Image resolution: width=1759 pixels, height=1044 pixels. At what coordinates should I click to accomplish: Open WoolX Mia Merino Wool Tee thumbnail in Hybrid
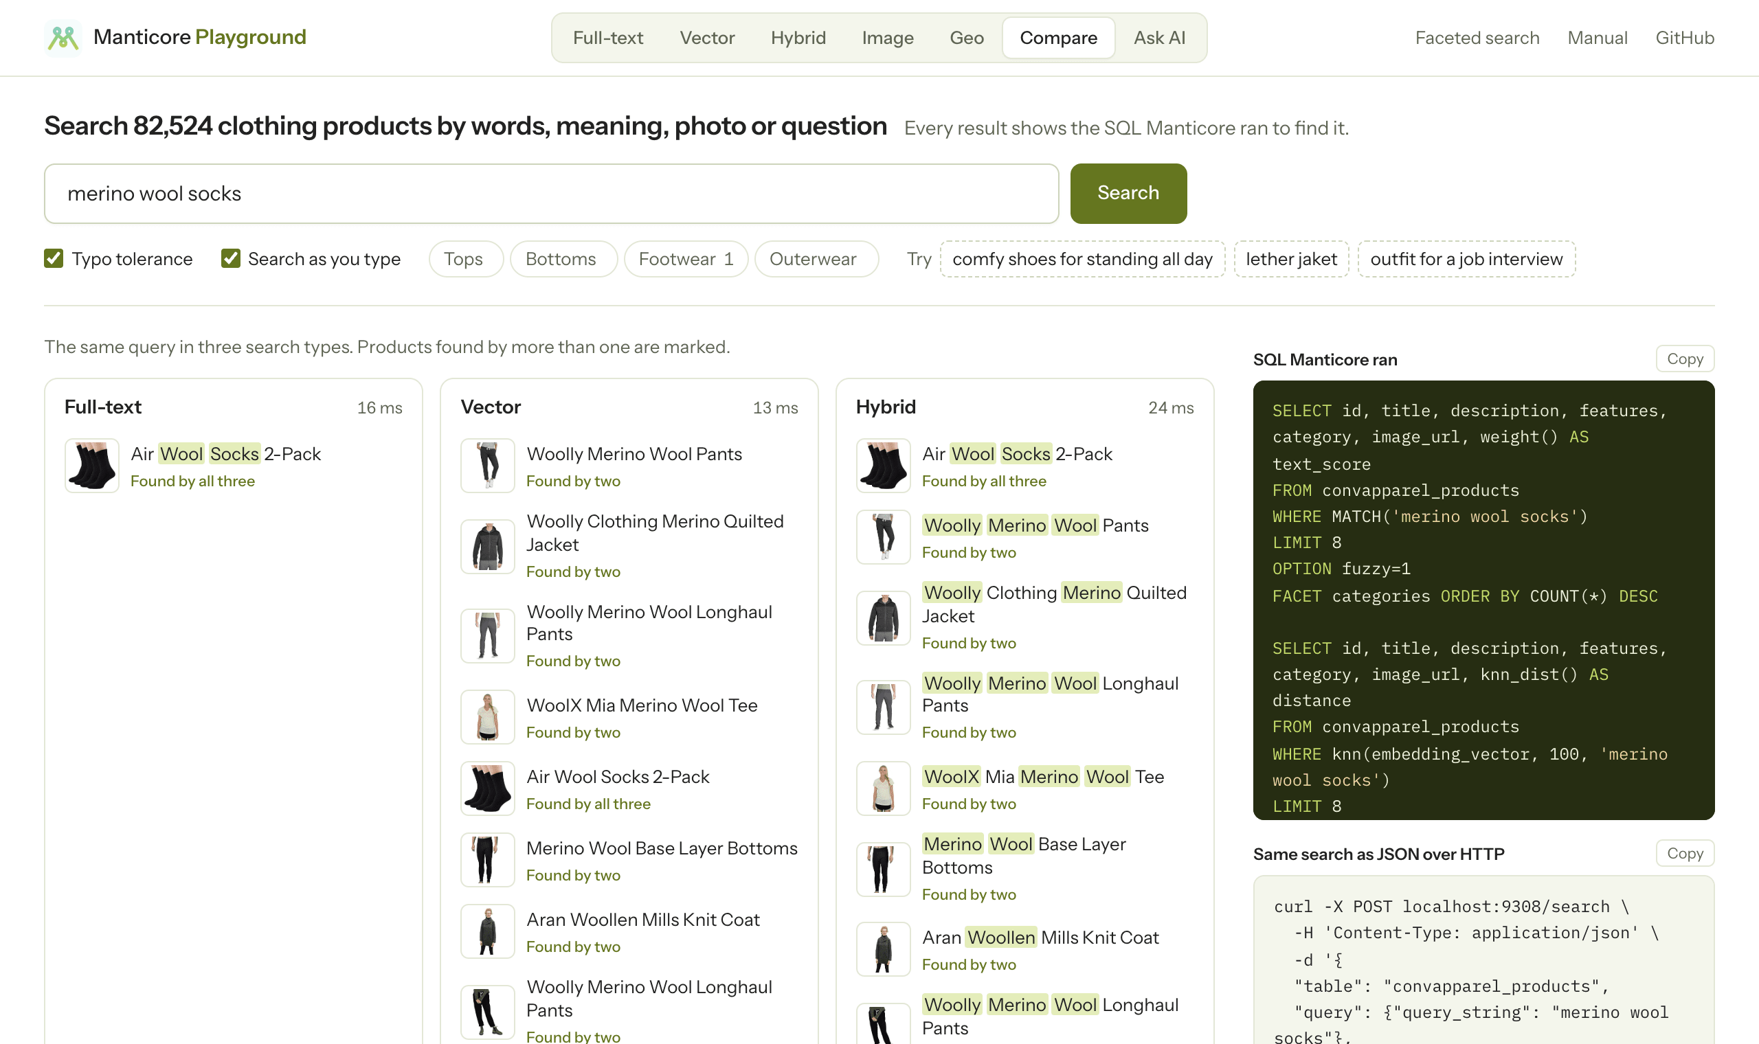click(883, 788)
